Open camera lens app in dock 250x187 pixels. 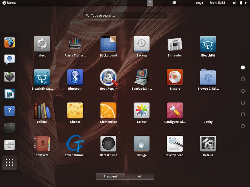9,77
